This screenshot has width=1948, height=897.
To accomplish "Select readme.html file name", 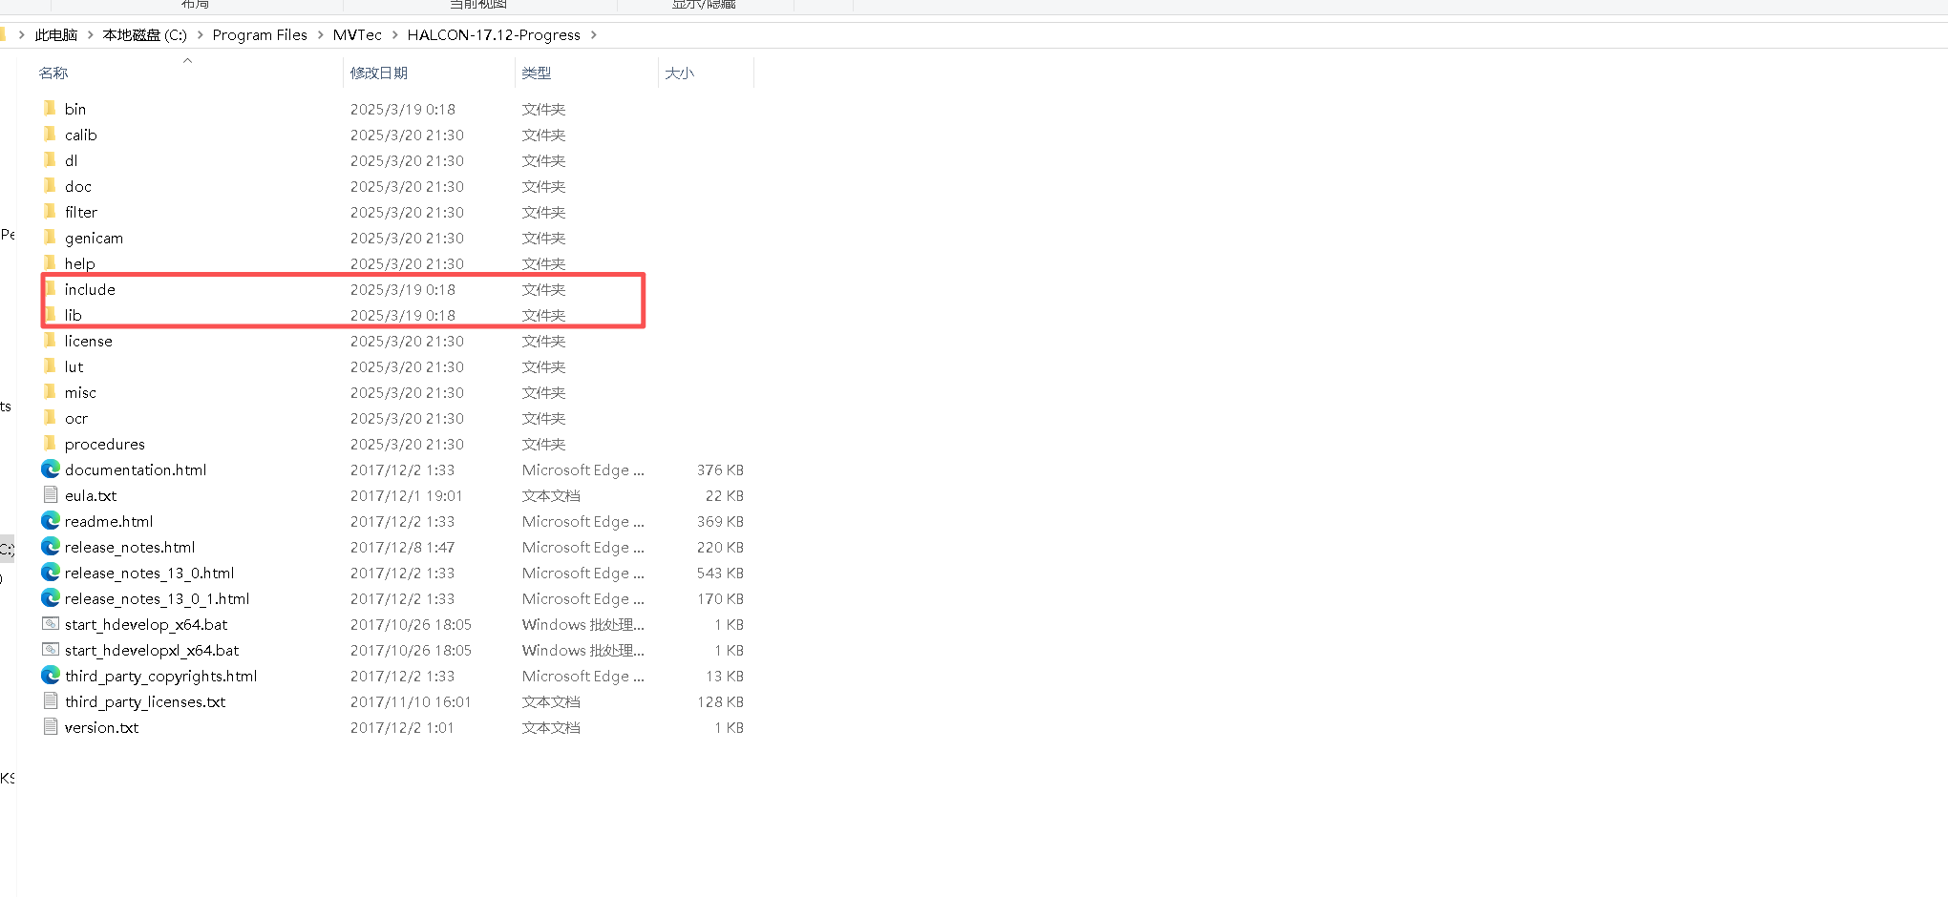I will [109, 521].
